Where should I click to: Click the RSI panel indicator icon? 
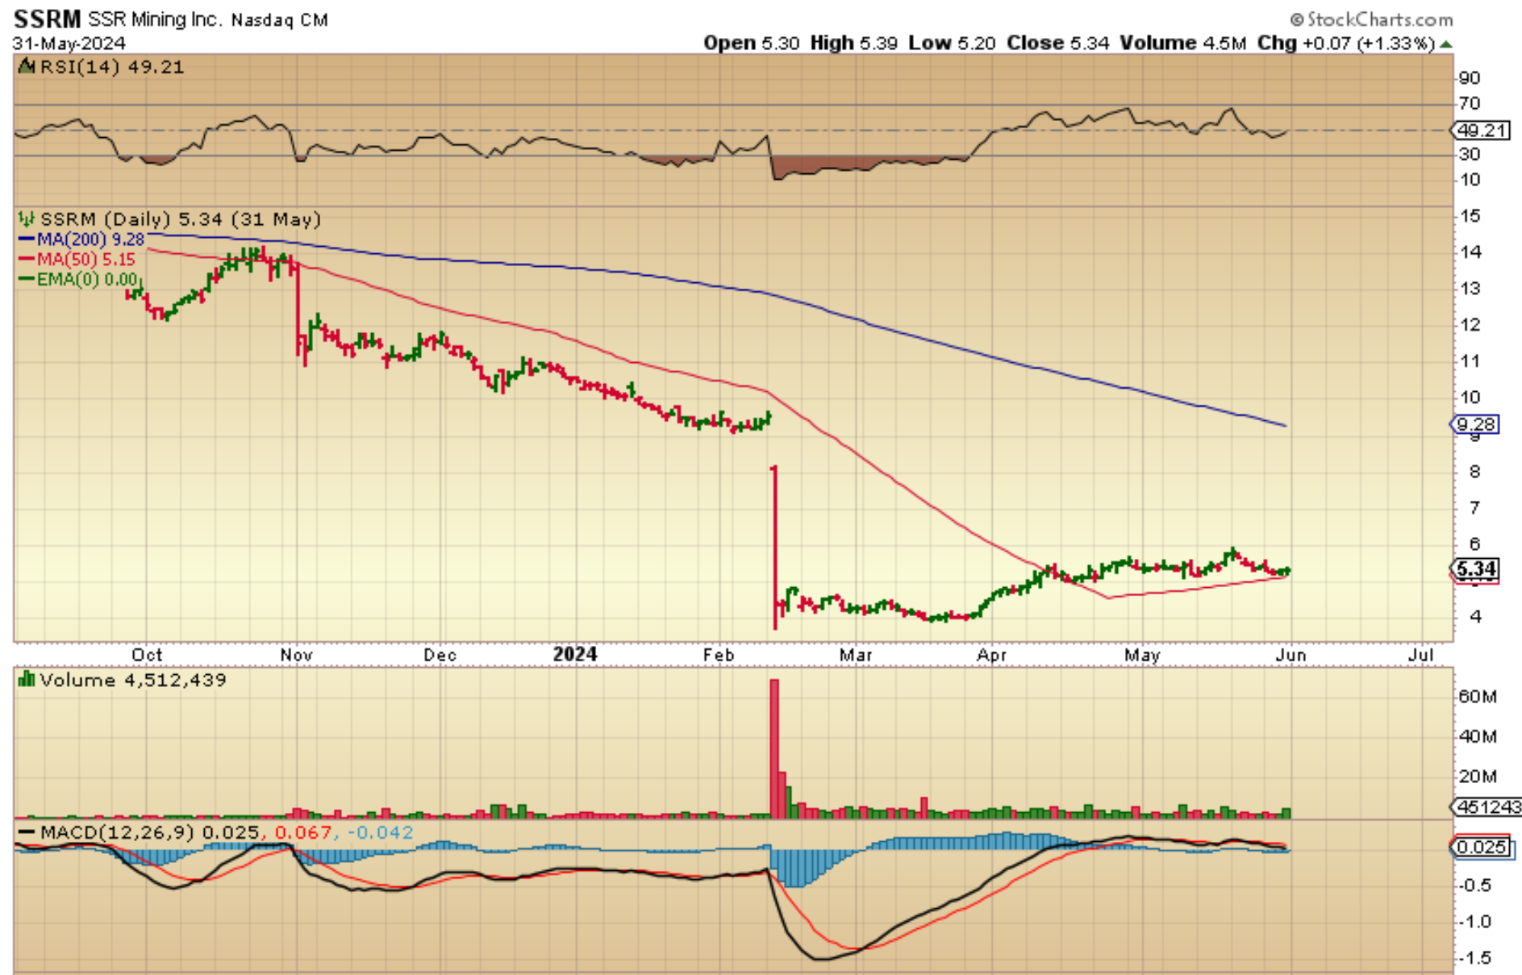(x=27, y=66)
